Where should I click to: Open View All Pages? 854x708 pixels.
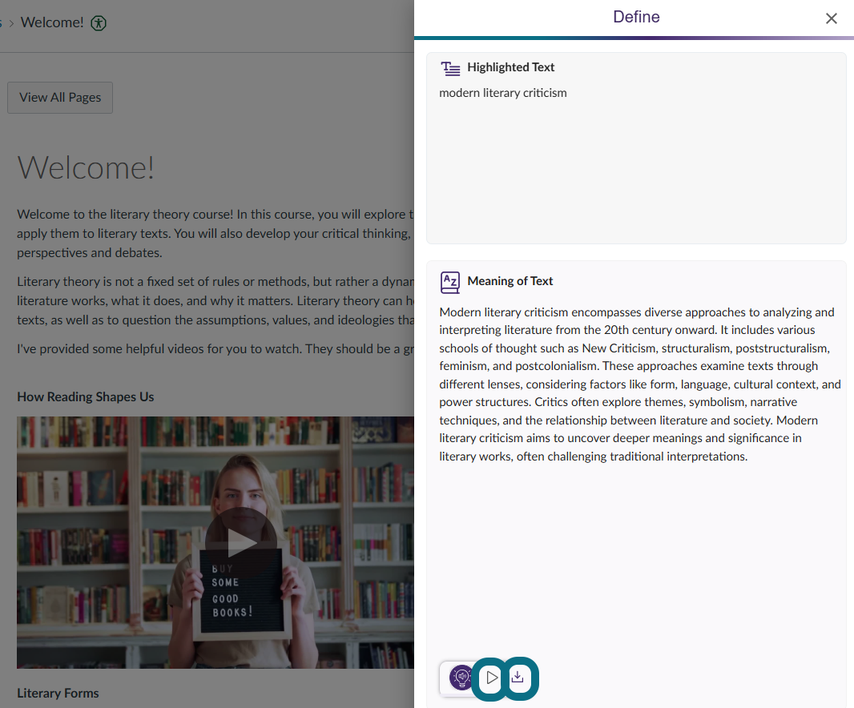(60, 98)
